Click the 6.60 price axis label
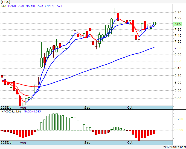 point(178,61)
